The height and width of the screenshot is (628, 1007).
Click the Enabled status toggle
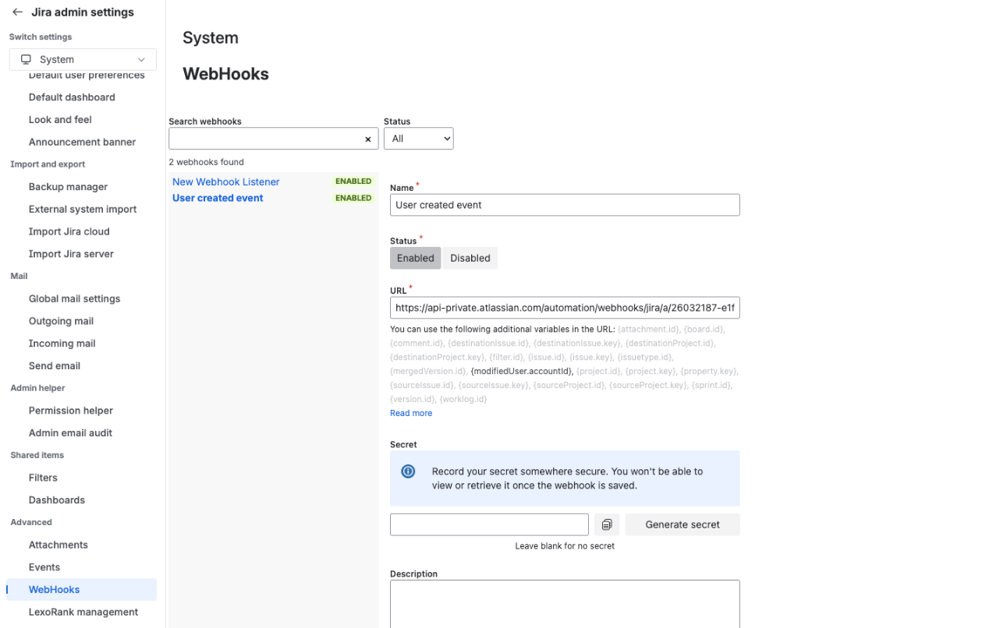[415, 257]
